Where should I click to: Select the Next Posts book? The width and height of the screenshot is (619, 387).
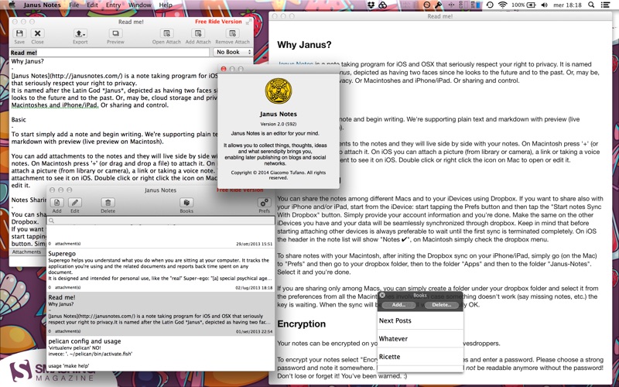(420, 320)
